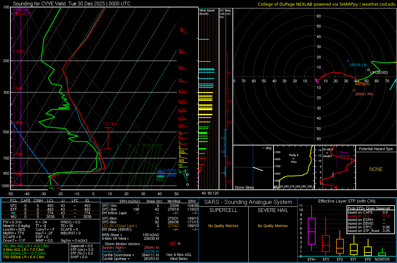Viewport: 397px width, 263px height.
Task: Click the 'DCAPE = 6' value
Action: tap(12, 237)
